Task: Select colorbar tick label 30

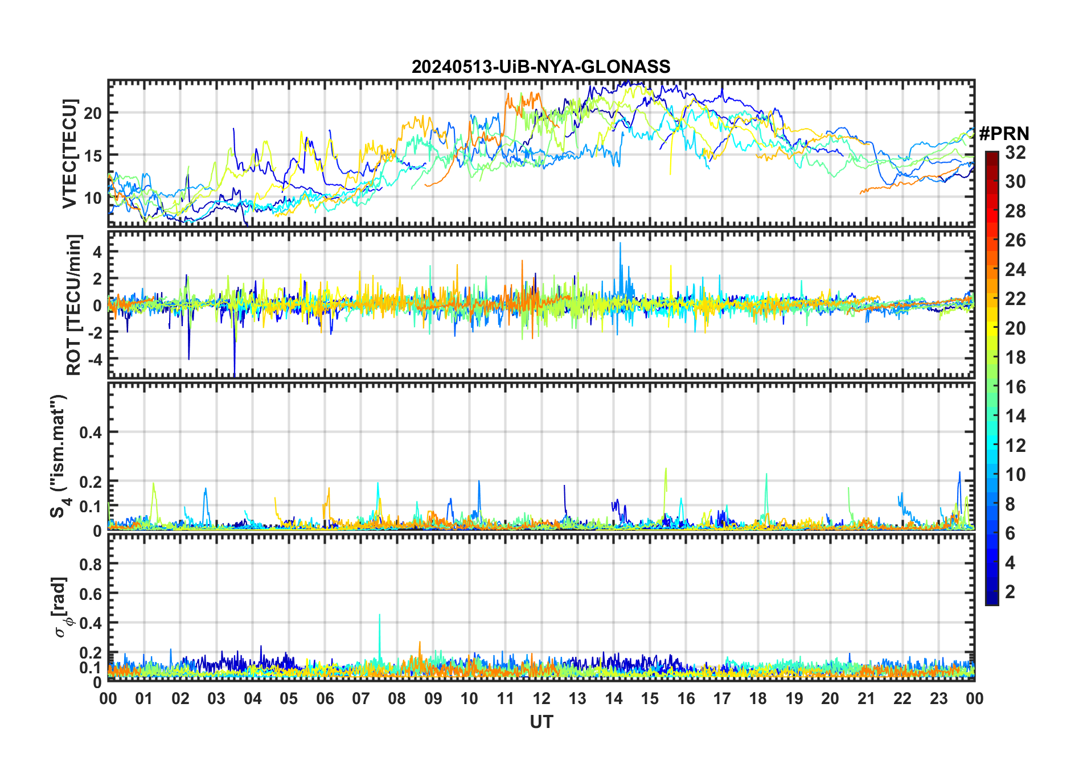Action: tap(1015, 182)
